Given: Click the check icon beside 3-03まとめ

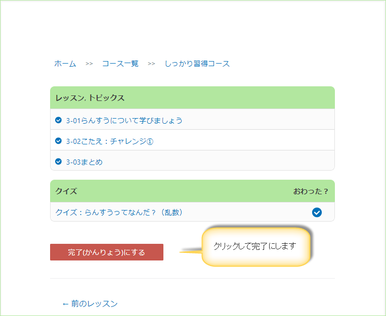Looking at the screenshot, I should (x=59, y=162).
